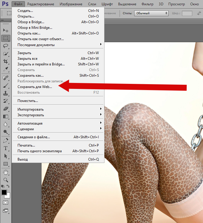
Task: Open the Слои menu
Action: tap(92, 4)
